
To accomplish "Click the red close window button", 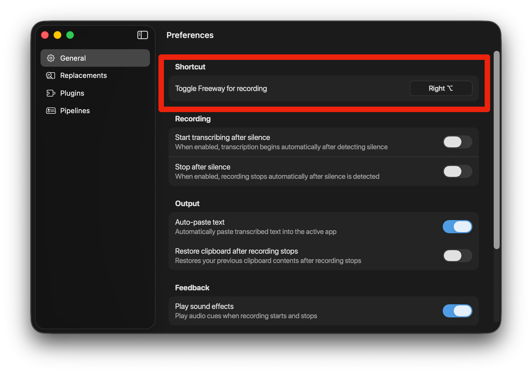I will click(x=45, y=35).
